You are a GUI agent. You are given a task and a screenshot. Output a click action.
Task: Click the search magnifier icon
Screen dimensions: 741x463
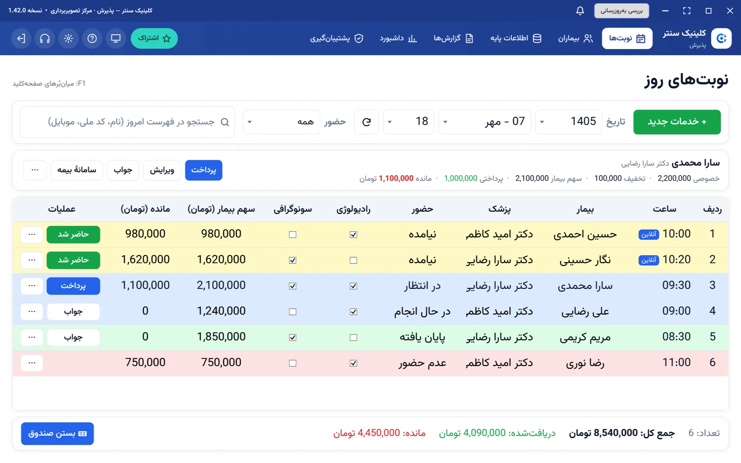point(225,122)
